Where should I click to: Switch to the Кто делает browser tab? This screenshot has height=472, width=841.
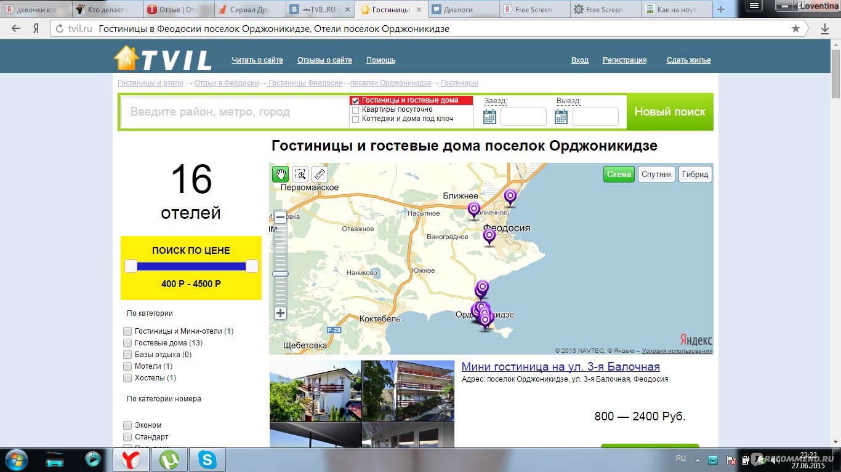tap(108, 10)
